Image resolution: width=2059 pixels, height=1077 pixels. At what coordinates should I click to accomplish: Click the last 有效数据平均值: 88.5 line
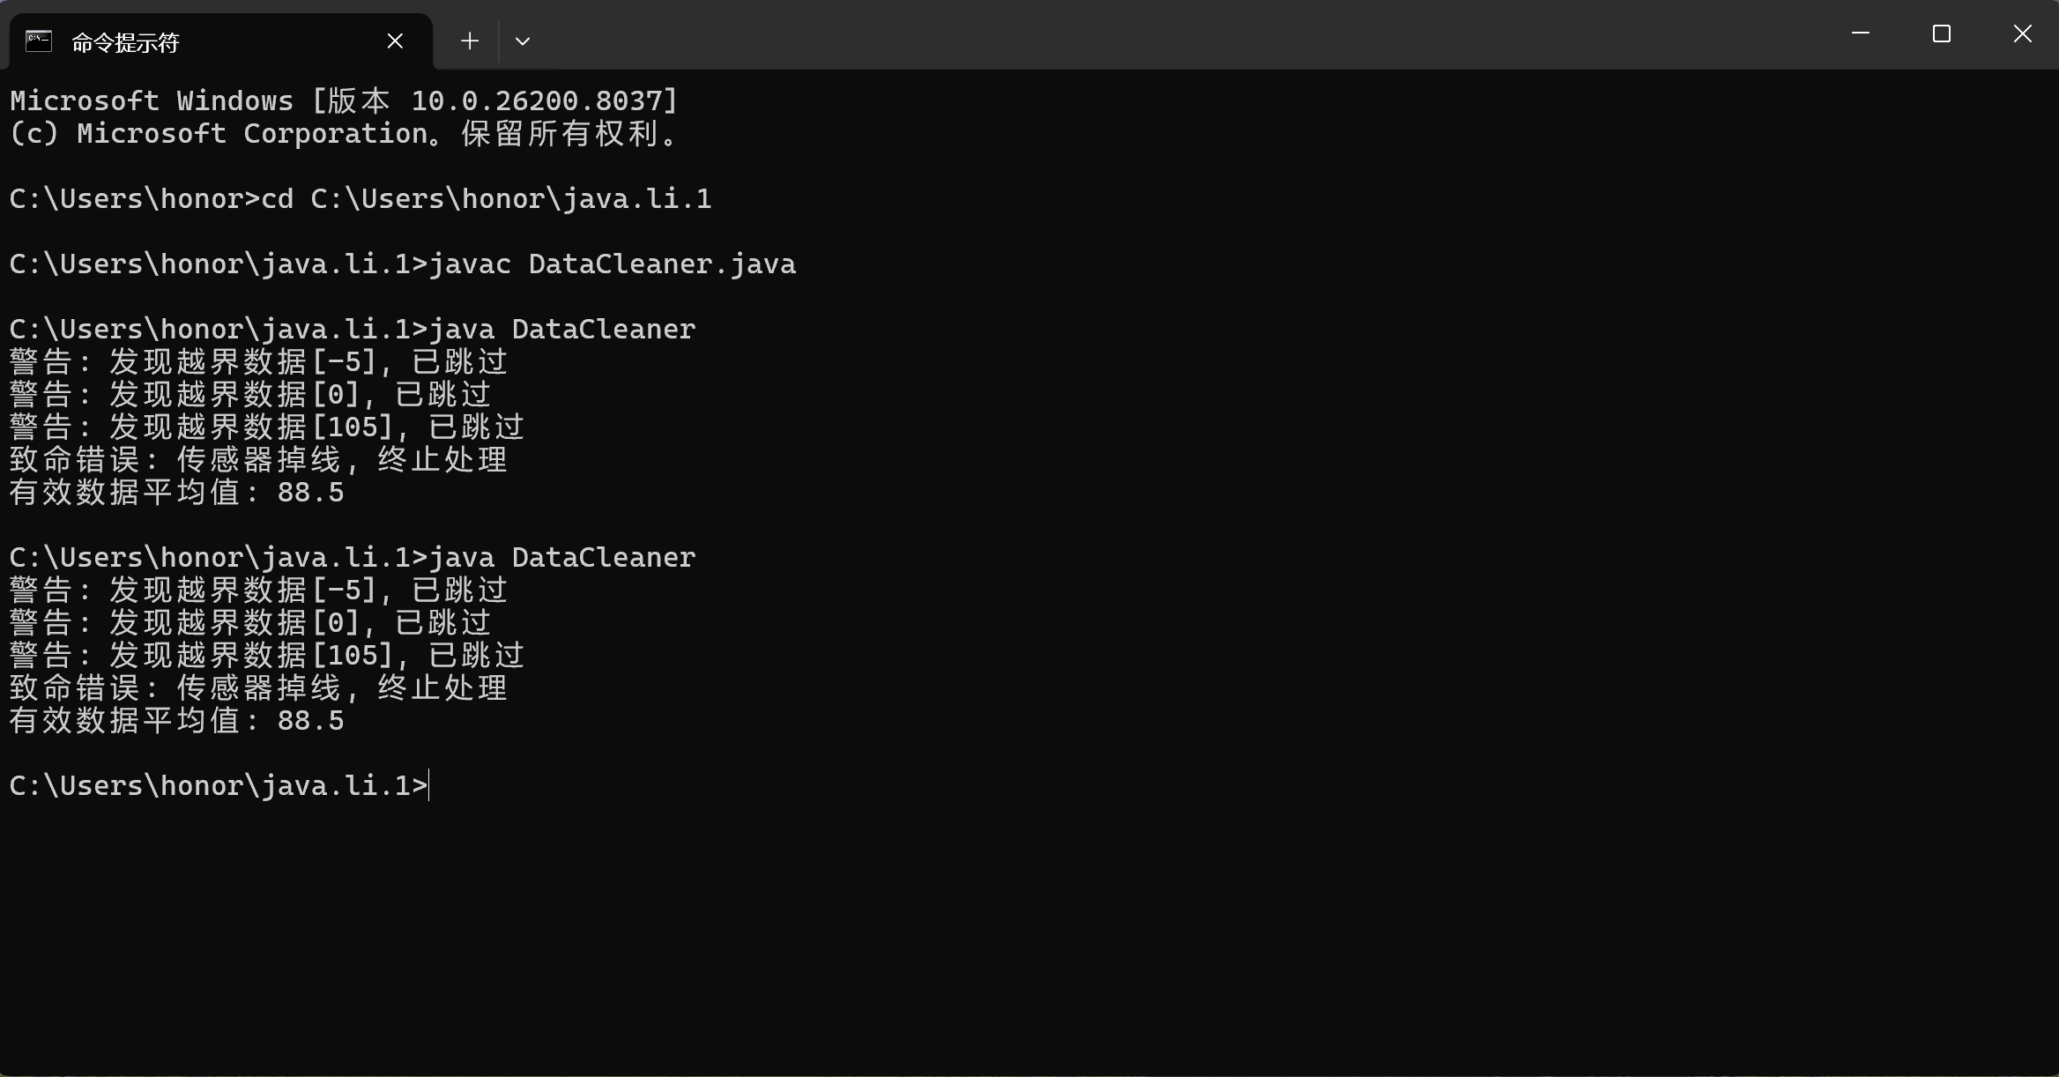tap(176, 721)
